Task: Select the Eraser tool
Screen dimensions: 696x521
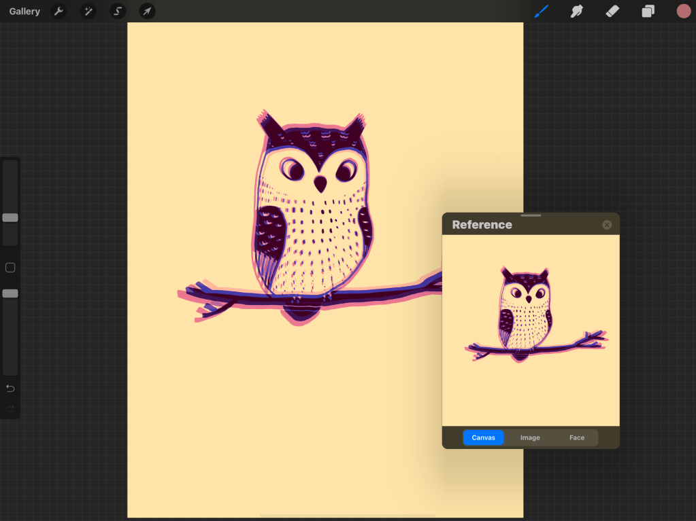Action: click(612, 12)
